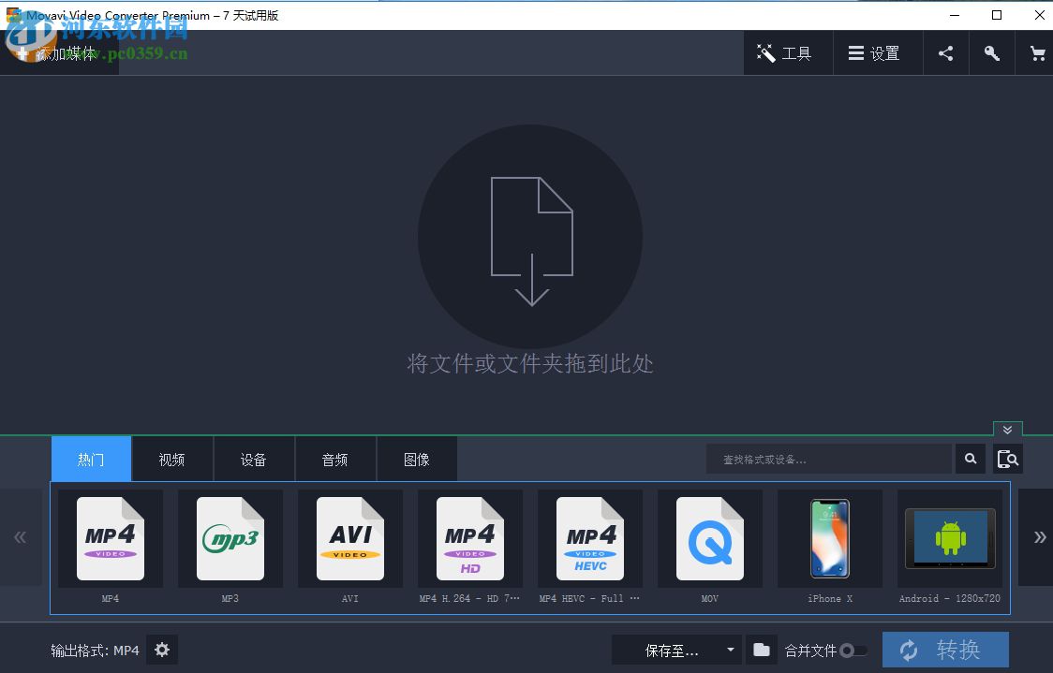
Task: Click the destination folder icon
Action: [x=761, y=649]
